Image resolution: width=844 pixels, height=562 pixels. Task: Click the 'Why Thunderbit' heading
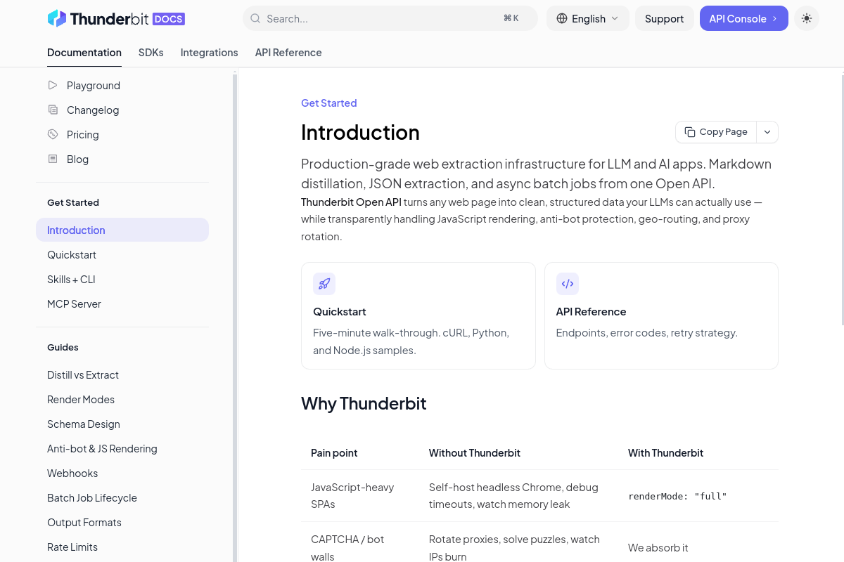(364, 403)
